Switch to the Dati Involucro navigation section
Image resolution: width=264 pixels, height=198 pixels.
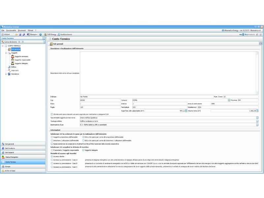[x=23, y=148]
